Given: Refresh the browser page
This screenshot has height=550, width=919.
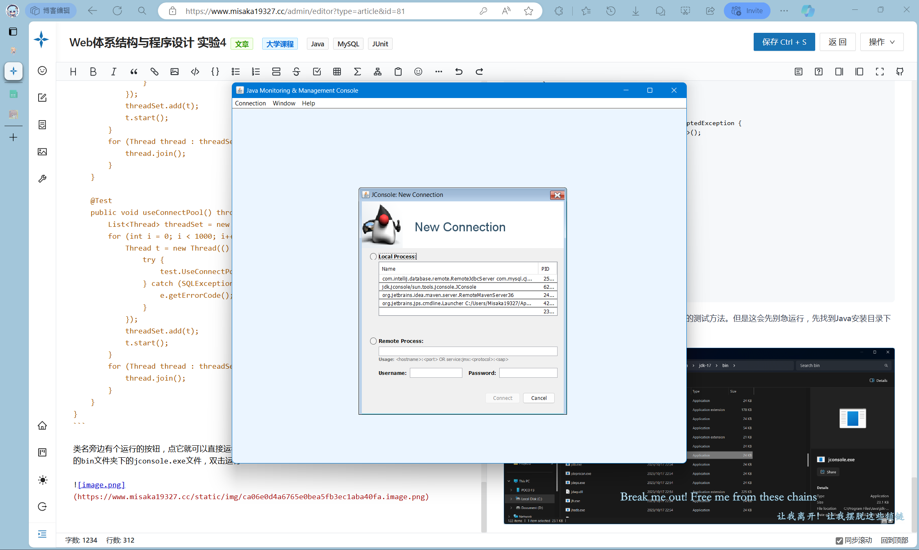Looking at the screenshot, I should [117, 11].
